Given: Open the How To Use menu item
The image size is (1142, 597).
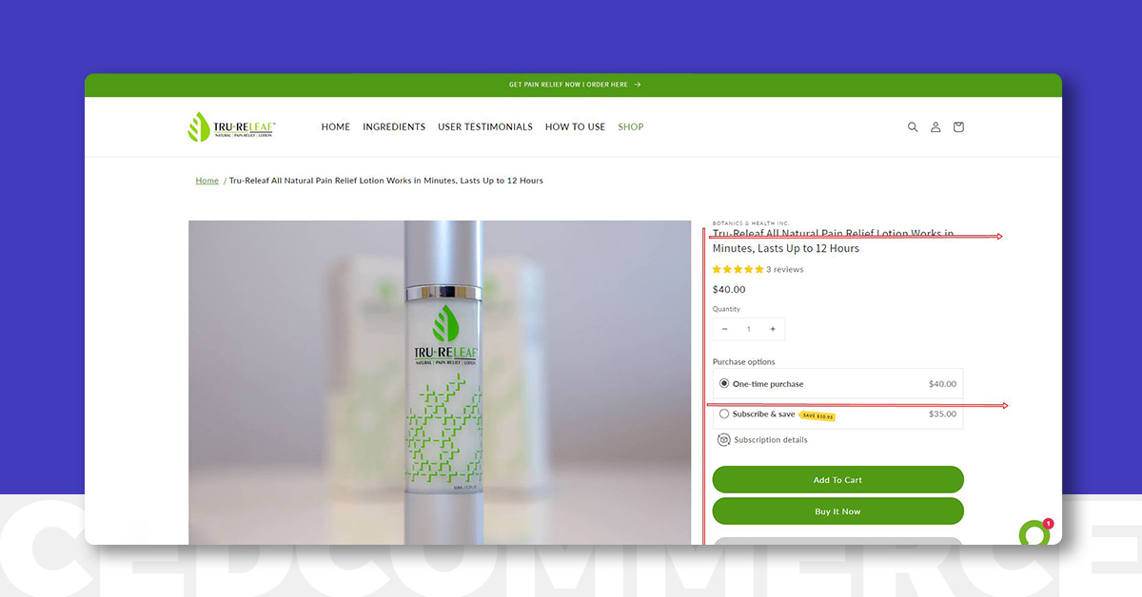Looking at the screenshot, I should click(575, 126).
